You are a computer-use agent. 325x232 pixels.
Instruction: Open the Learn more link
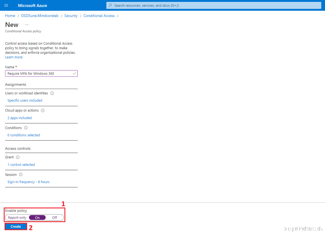(x=14, y=57)
